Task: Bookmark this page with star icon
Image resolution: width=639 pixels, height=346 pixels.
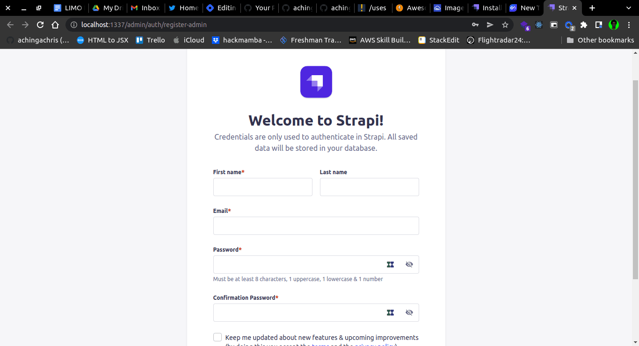Action: 505,25
